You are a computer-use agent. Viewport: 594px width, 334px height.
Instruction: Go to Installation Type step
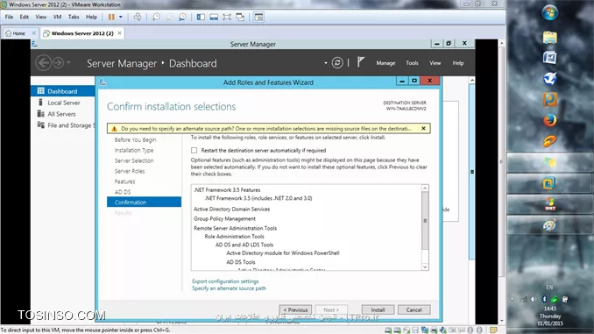(134, 150)
